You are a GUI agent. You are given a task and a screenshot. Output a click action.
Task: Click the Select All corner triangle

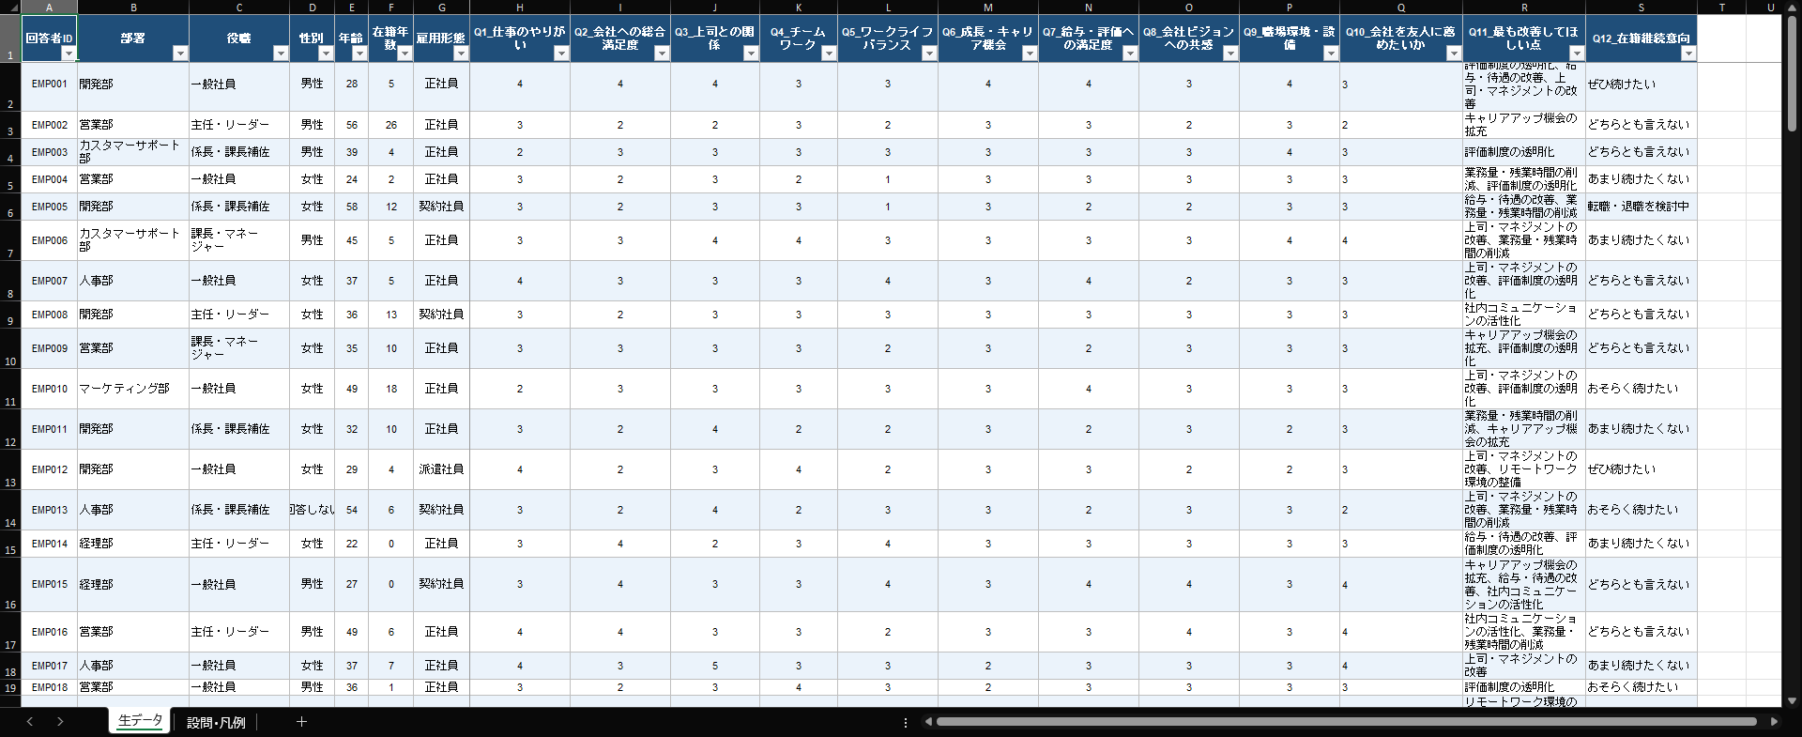[x=10, y=8]
